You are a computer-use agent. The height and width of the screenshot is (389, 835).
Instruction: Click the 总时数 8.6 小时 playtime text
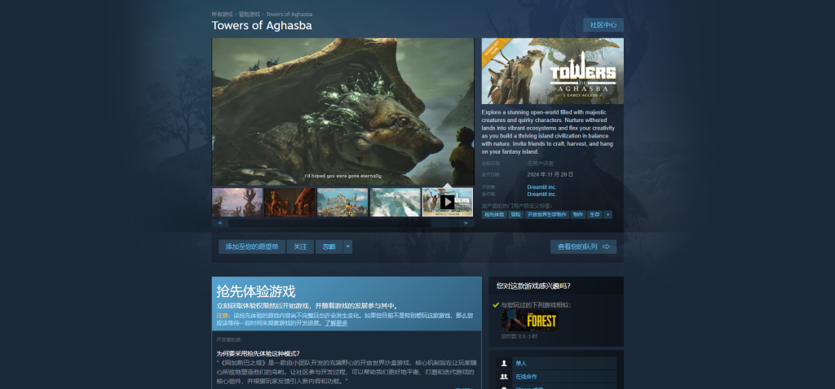tap(519, 336)
